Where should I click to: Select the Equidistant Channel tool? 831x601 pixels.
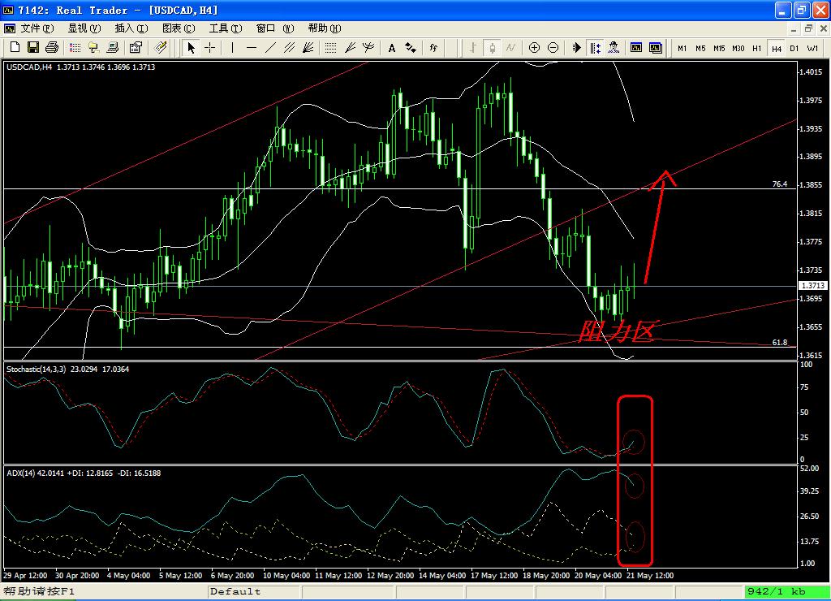pos(289,48)
